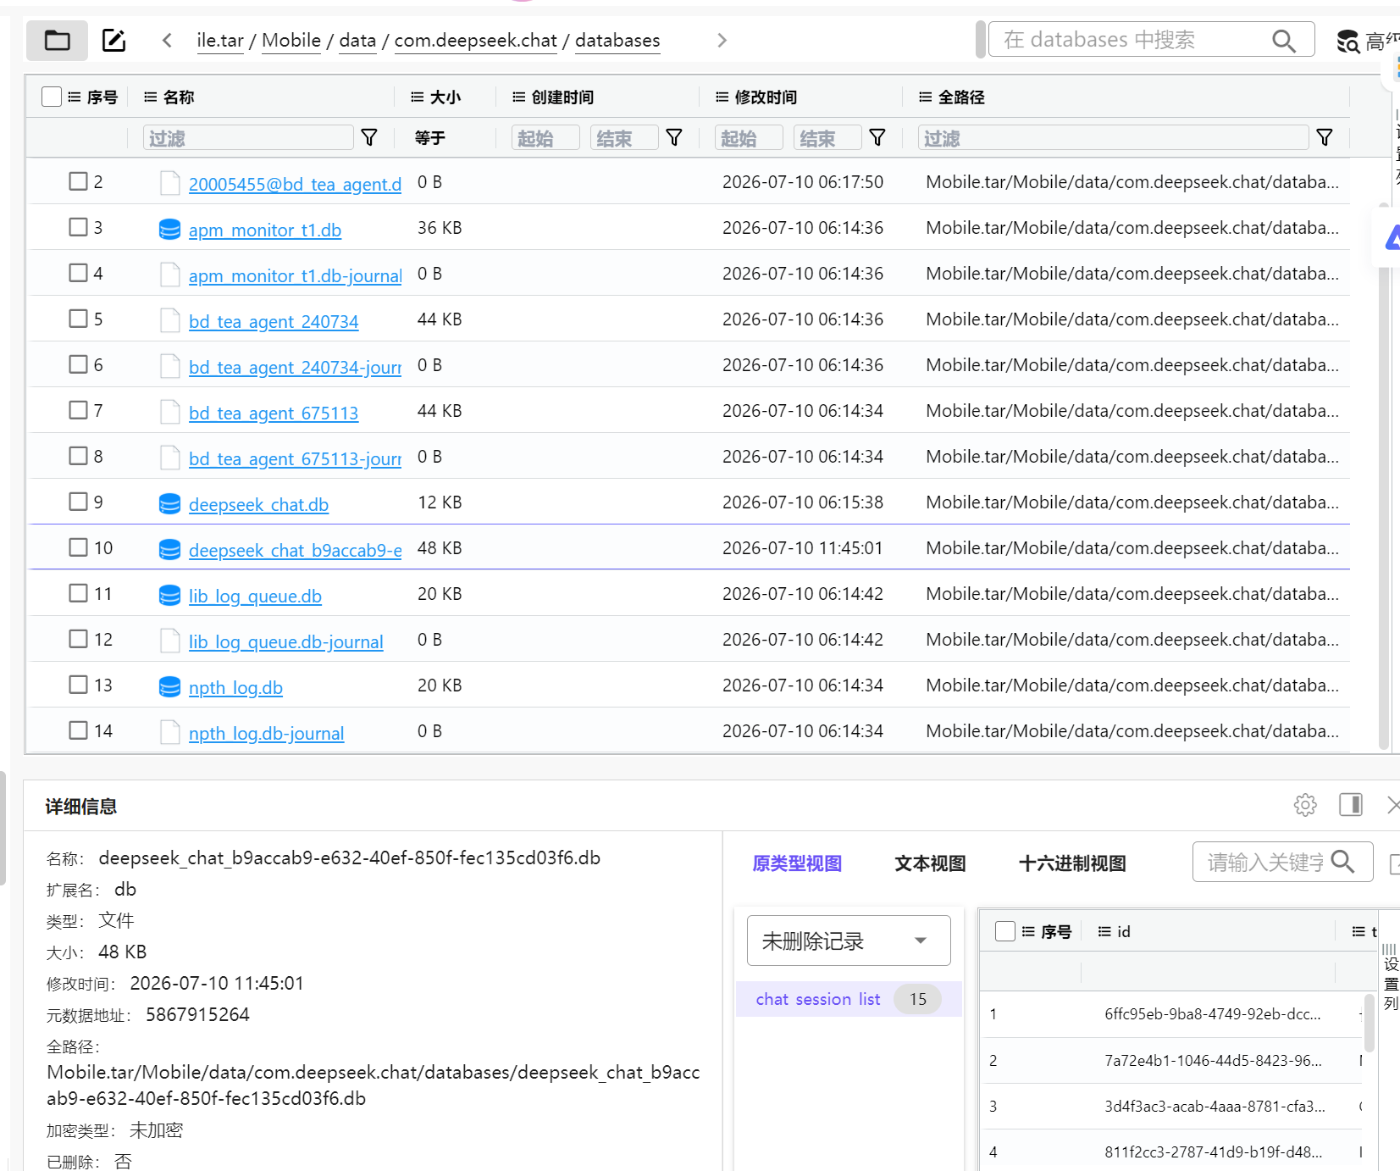The width and height of the screenshot is (1400, 1171).
Task: Click file icon for bd_tea_agent_240734
Action: [169, 320]
